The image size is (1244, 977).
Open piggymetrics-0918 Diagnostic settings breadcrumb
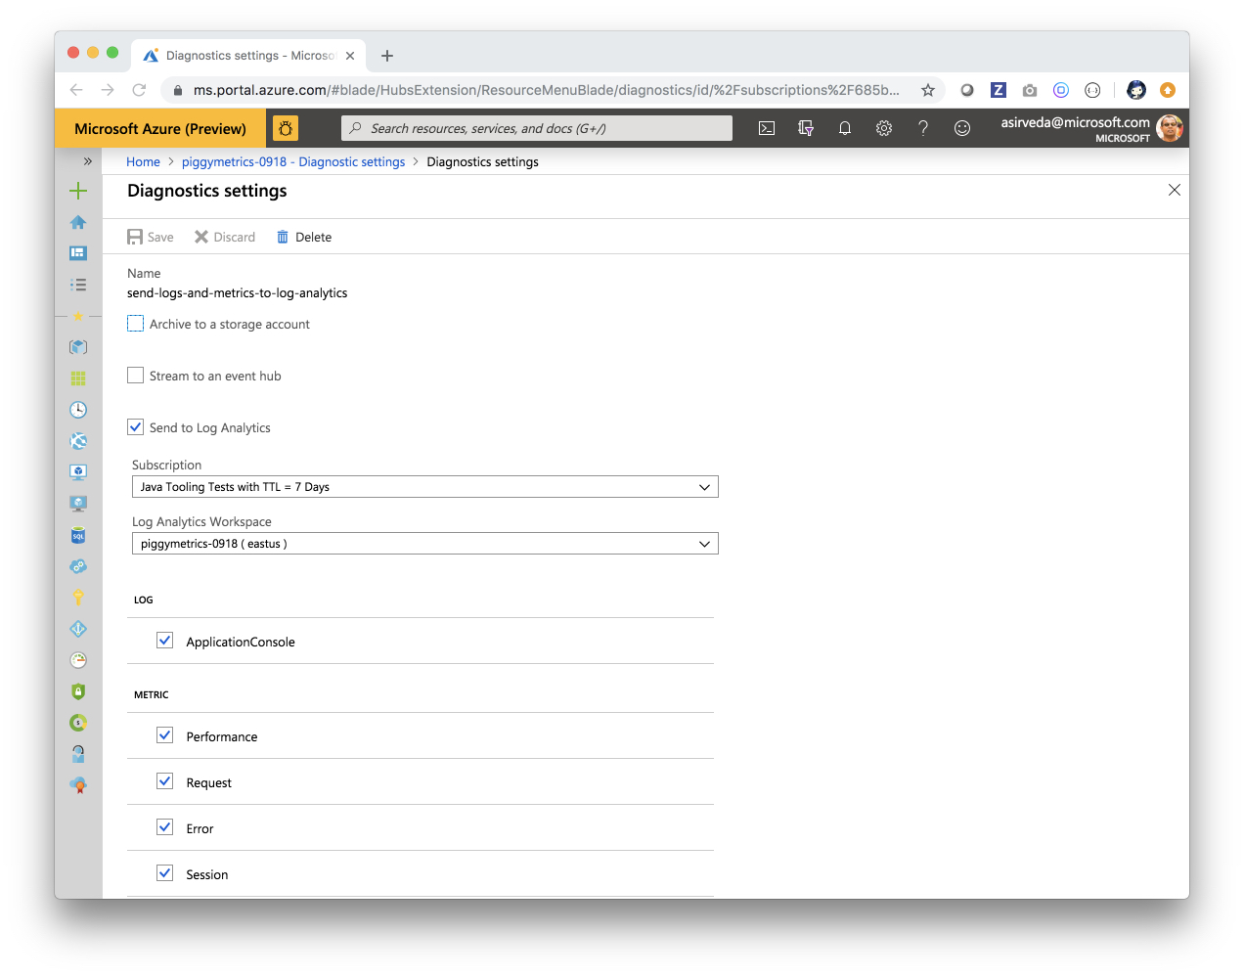293,162
